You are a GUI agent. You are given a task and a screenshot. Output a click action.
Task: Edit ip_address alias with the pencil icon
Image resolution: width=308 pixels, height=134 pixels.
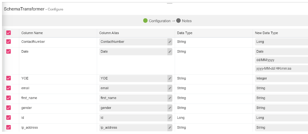170,128
